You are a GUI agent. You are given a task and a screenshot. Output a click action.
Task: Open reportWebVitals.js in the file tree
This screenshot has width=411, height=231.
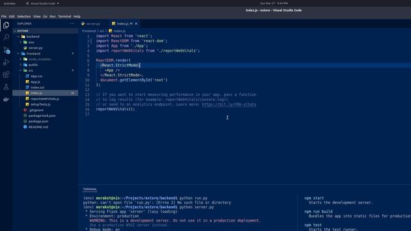coord(44,99)
